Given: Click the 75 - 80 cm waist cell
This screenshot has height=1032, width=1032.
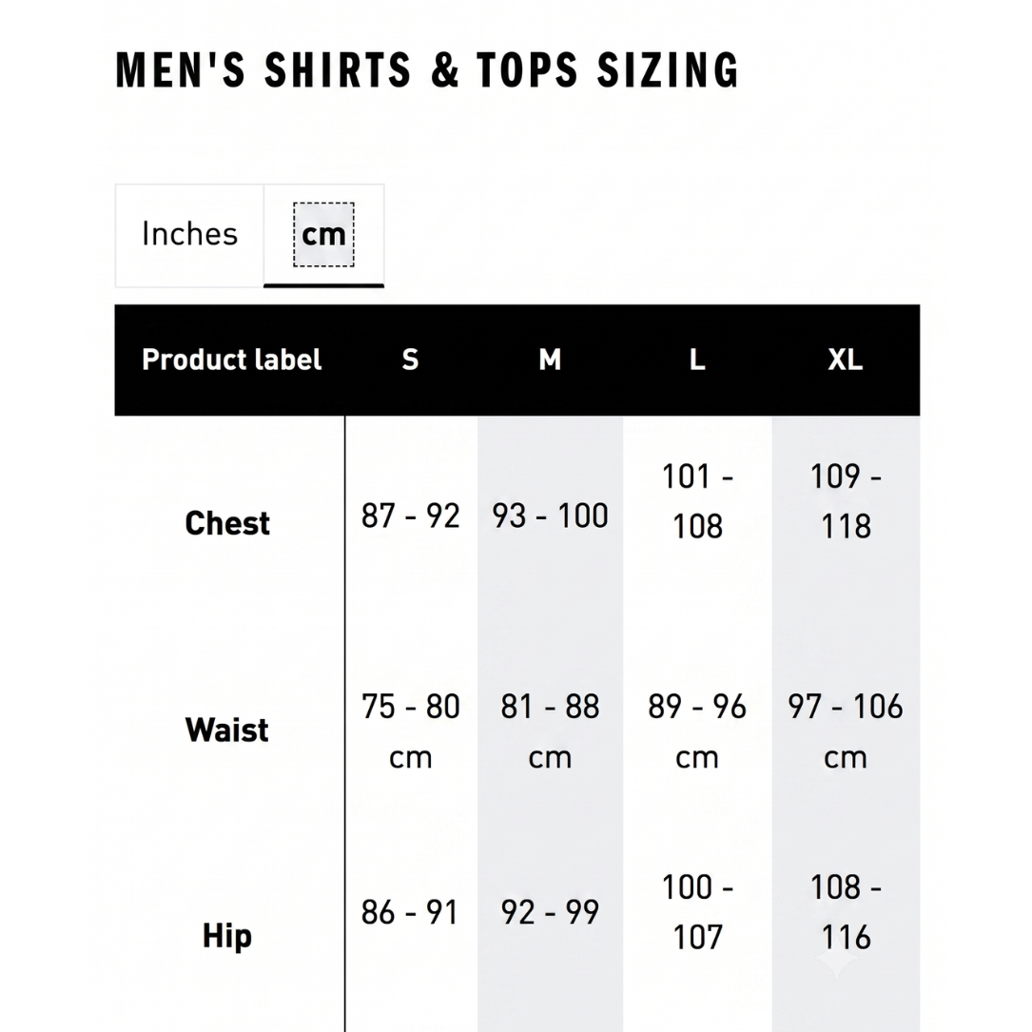Looking at the screenshot, I should pos(410,731).
